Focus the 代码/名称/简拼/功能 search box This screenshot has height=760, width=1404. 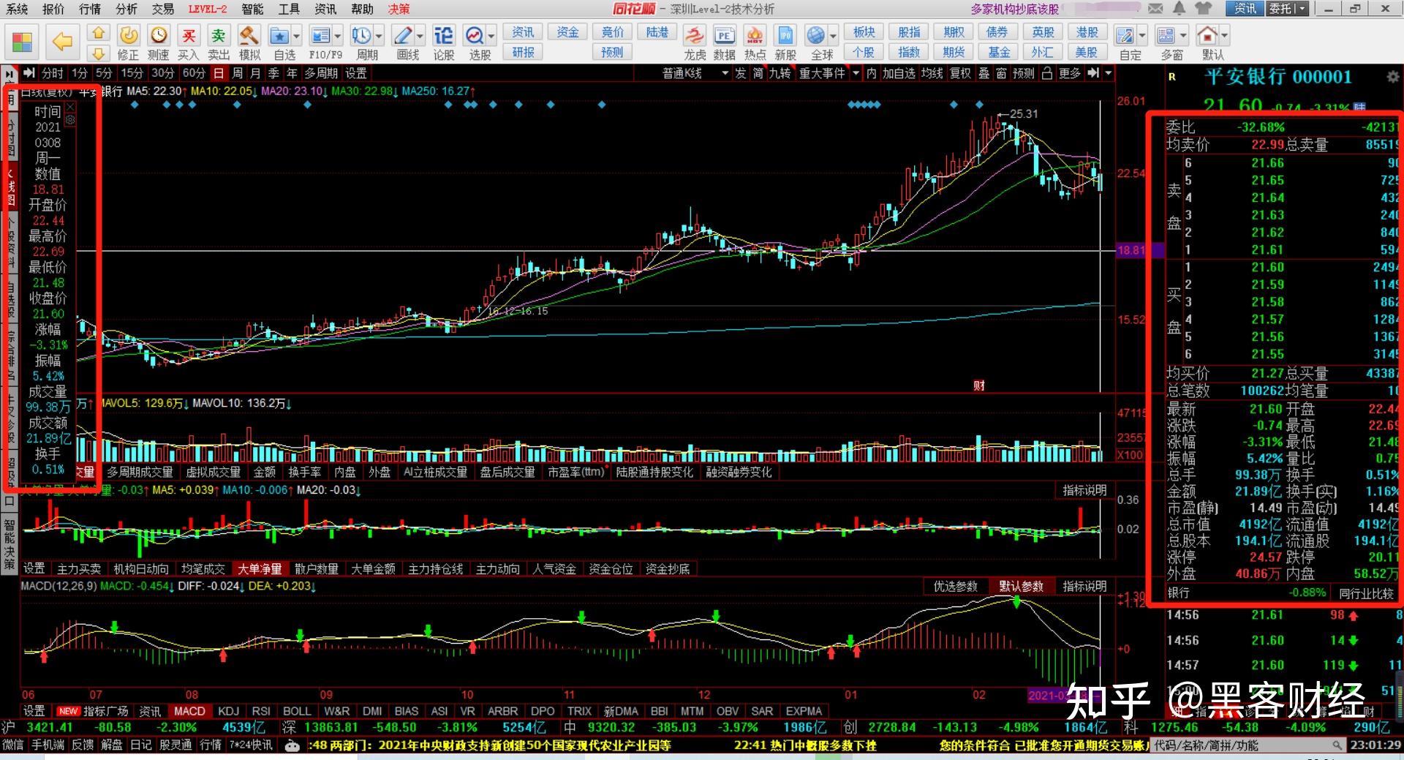point(1249,745)
